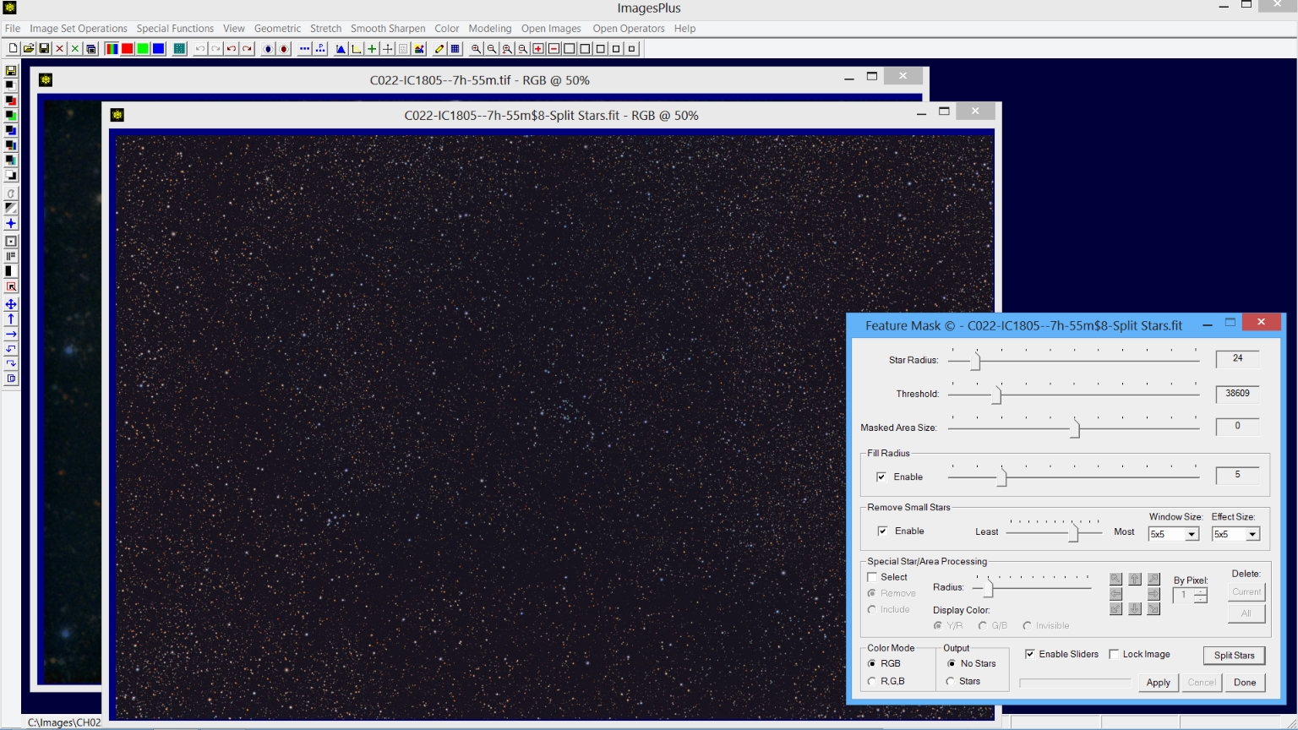Click the Remove Small Stars Least-Most slider handle
The image size is (1298, 730).
point(1074,532)
